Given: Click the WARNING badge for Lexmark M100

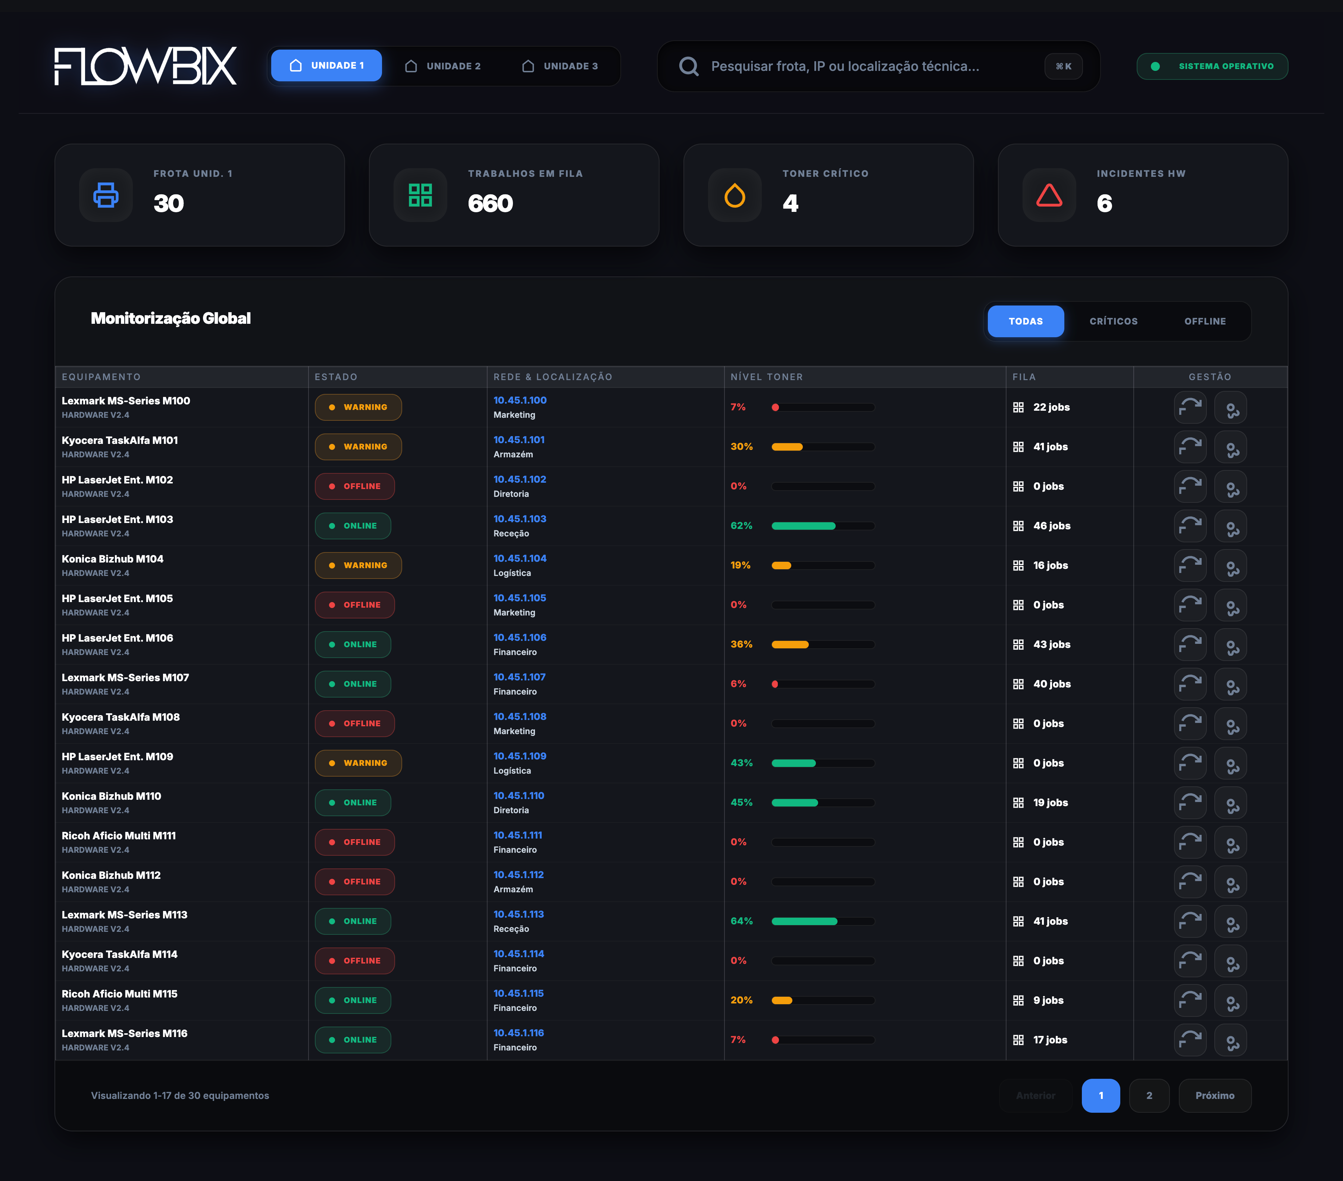Looking at the screenshot, I should pyautogui.click(x=358, y=407).
